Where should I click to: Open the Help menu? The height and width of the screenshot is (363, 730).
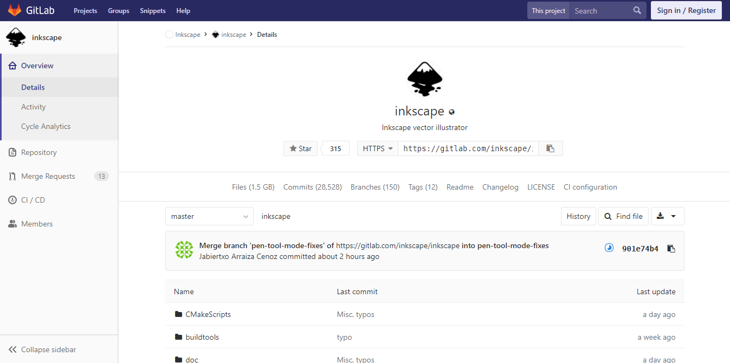(183, 10)
